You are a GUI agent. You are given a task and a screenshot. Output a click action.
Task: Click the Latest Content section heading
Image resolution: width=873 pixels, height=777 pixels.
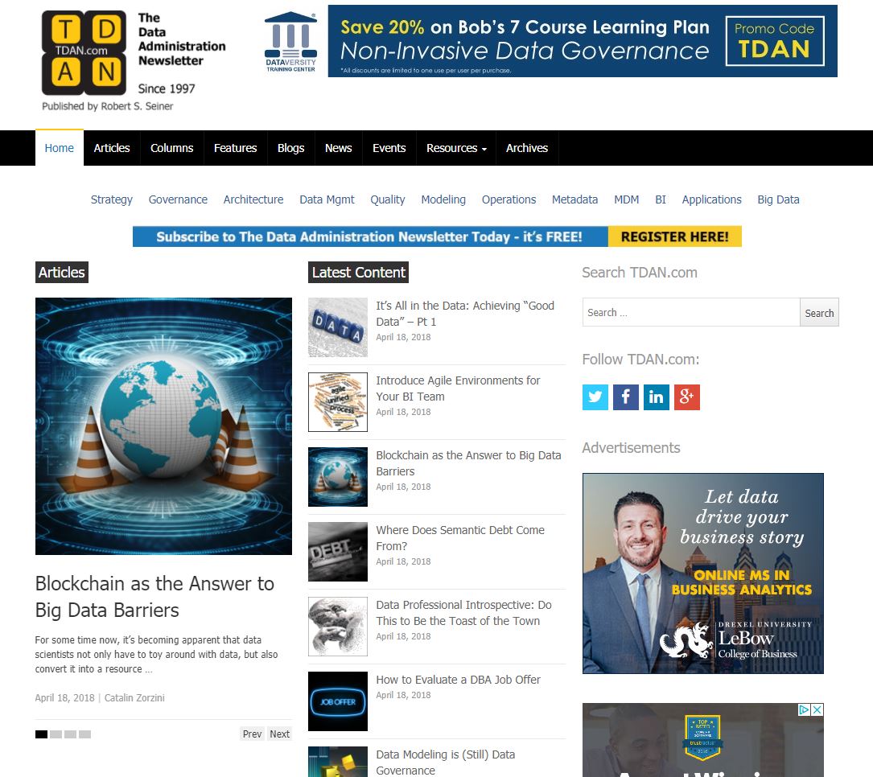click(359, 272)
